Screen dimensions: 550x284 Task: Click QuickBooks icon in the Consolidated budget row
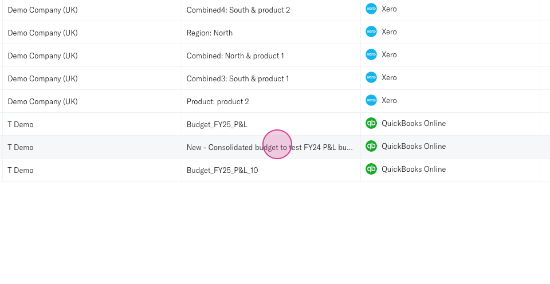tap(371, 146)
